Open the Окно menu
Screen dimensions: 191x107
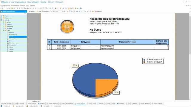pyautogui.click(x=28, y=6)
